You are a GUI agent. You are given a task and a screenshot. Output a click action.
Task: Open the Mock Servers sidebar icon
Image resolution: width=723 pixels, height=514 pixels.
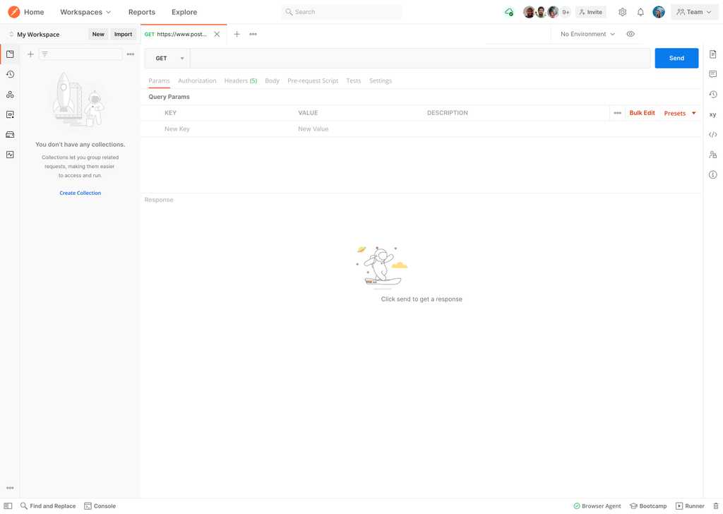10,135
